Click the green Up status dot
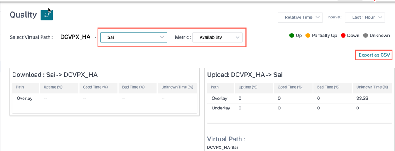The image size is (395, 151). point(292,36)
